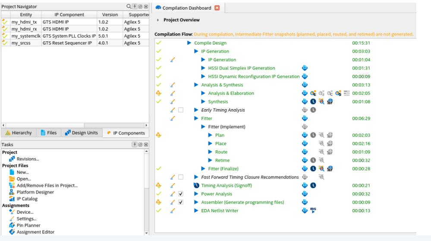
Task: Open Platform Designer from Tasks
Action: point(35,192)
